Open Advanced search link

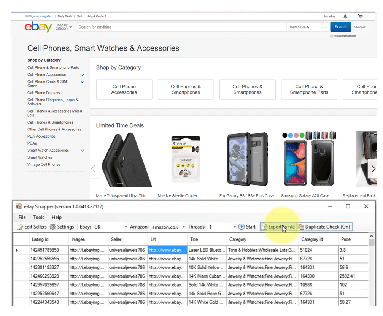(359, 27)
